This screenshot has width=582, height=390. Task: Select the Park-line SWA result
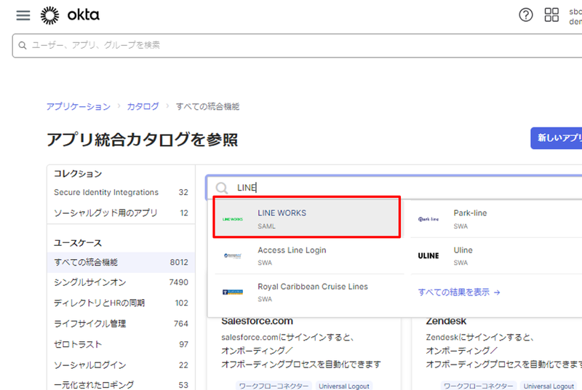coord(496,219)
